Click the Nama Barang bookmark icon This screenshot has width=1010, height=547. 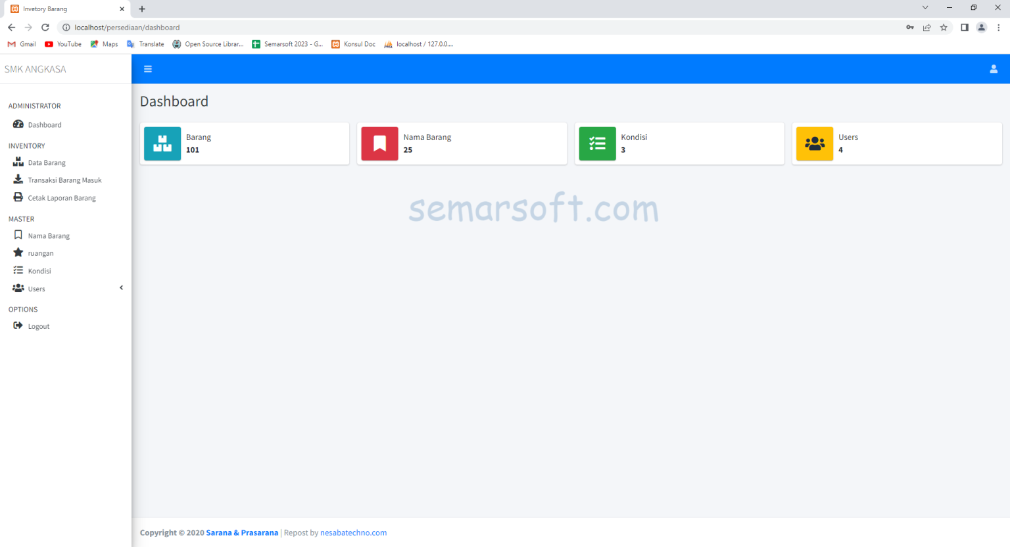(18, 235)
